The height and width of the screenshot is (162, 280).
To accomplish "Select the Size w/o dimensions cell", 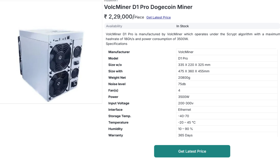I will 196,65.
